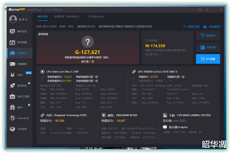Open 硬件监控 hardware monitor in the sidebar
Image resolution: width=231 pixels, height=154 pixels.
tap(19, 31)
